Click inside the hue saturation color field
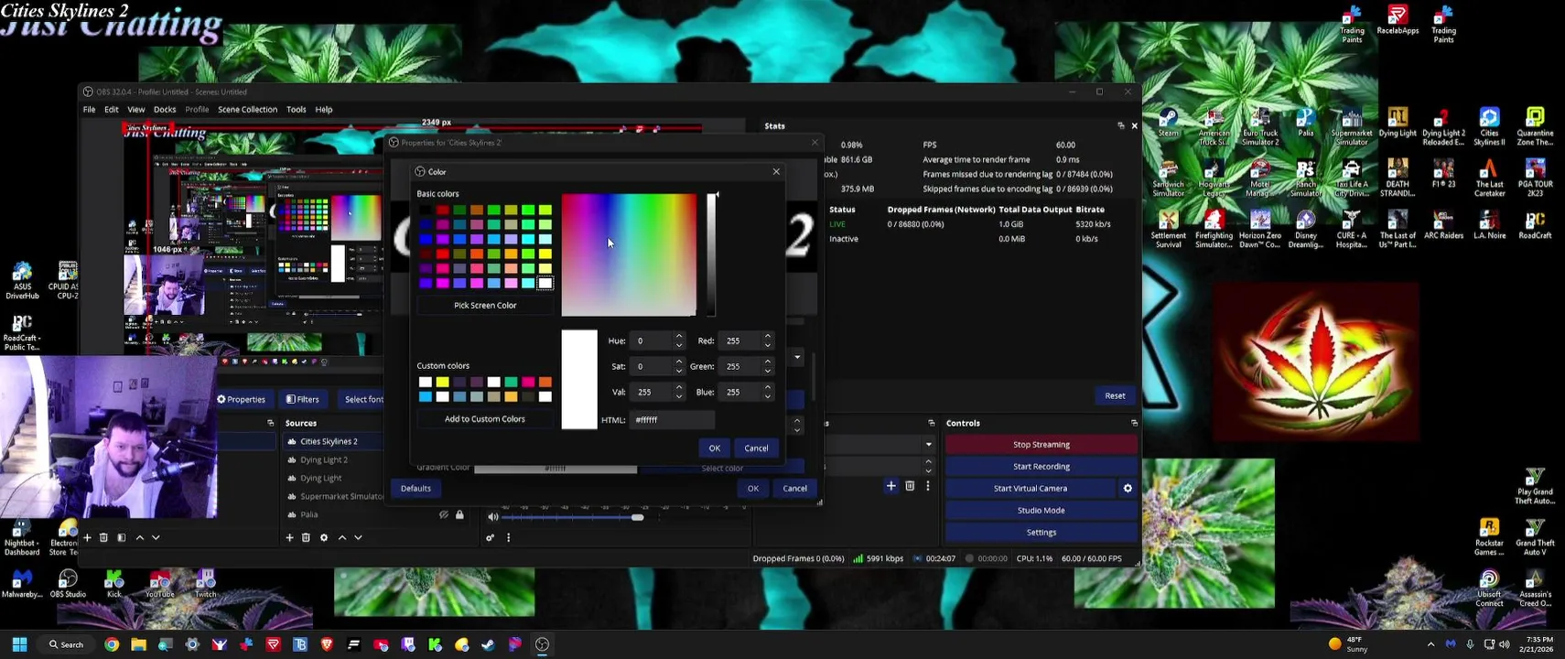 629,254
